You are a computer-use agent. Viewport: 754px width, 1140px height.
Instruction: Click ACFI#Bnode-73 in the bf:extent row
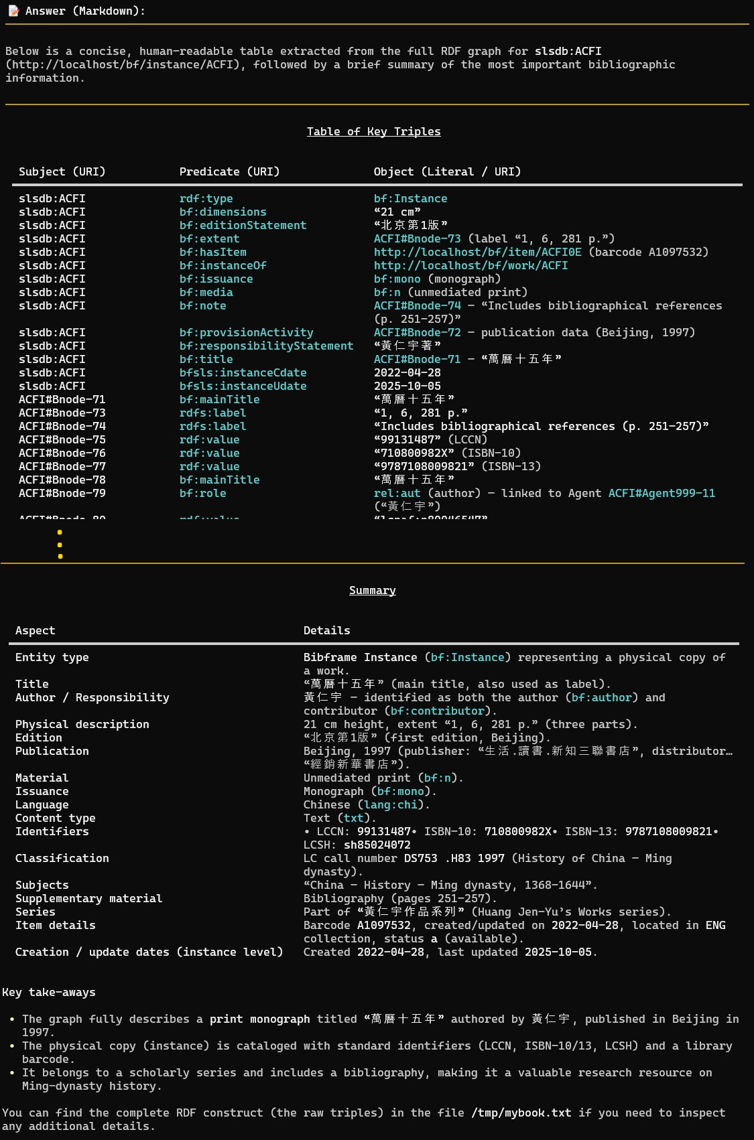417,238
